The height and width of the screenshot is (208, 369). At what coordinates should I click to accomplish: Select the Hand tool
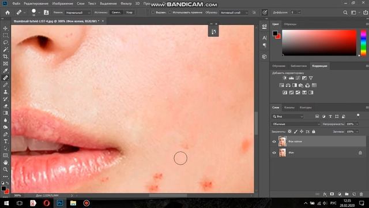tap(5, 162)
